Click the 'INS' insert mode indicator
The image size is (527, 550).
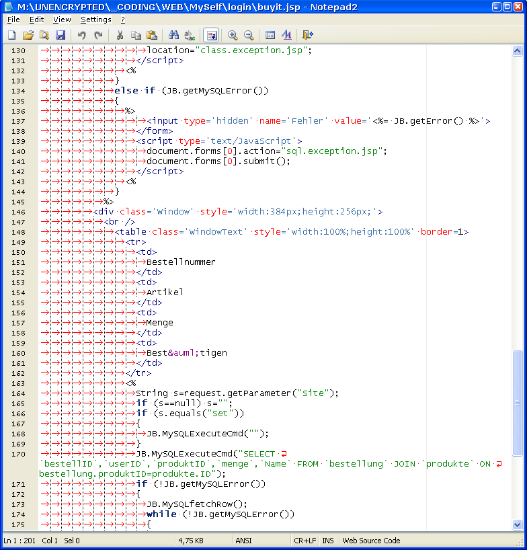coord(328,541)
